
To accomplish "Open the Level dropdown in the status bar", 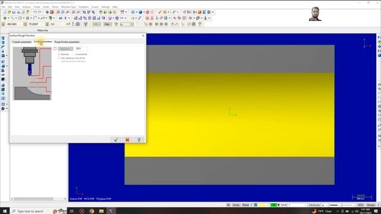I will (305, 205).
